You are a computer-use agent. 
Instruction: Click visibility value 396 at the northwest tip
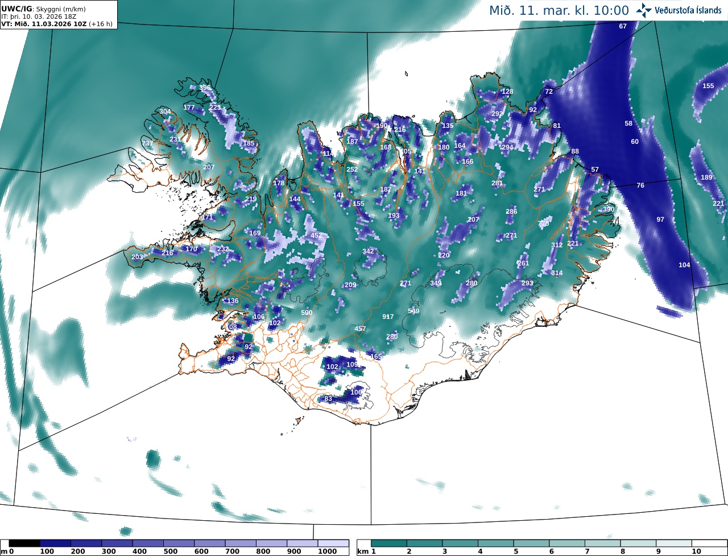205,88
